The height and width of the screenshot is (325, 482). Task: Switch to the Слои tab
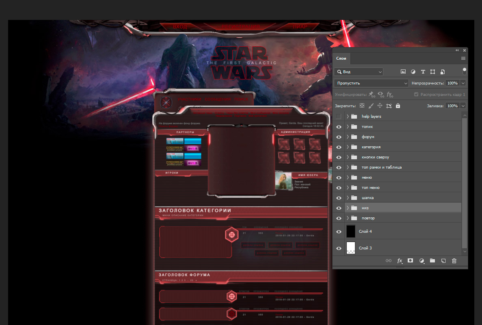341,58
